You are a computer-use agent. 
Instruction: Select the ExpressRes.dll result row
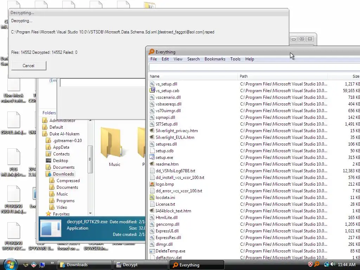click(x=254, y=238)
